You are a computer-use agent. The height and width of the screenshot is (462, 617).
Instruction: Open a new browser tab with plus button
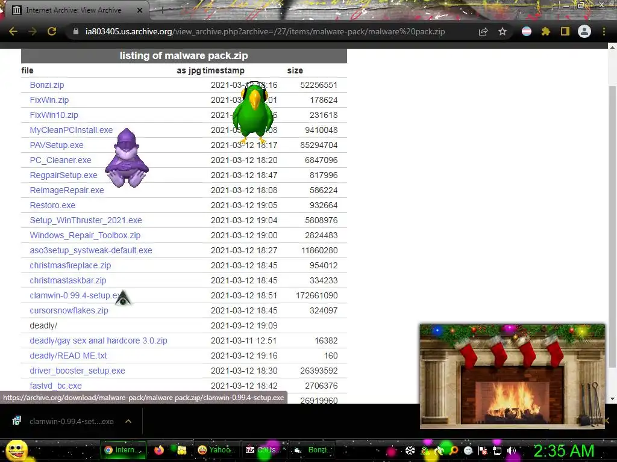tap(162, 11)
